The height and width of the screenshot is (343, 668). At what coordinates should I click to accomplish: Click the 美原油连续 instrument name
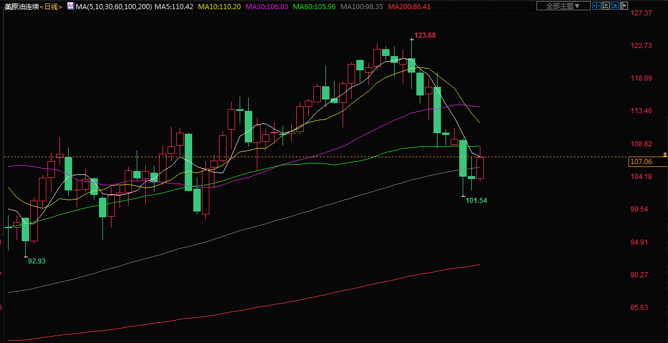pos(21,6)
